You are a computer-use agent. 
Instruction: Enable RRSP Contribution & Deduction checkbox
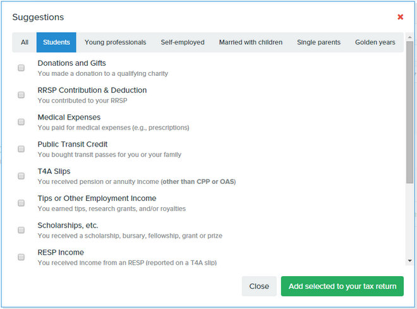tap(21, 95)
